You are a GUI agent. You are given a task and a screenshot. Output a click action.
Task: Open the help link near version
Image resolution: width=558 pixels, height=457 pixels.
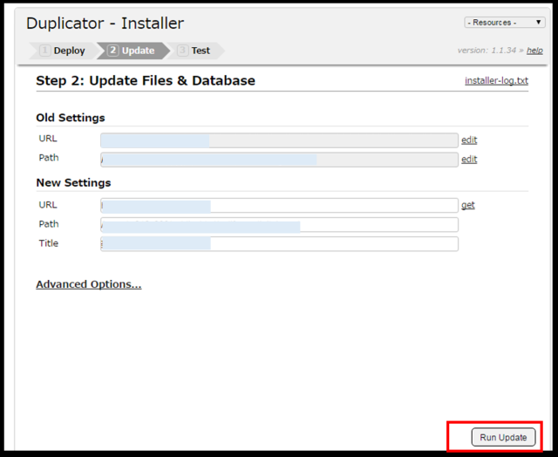tap(534, 51)
